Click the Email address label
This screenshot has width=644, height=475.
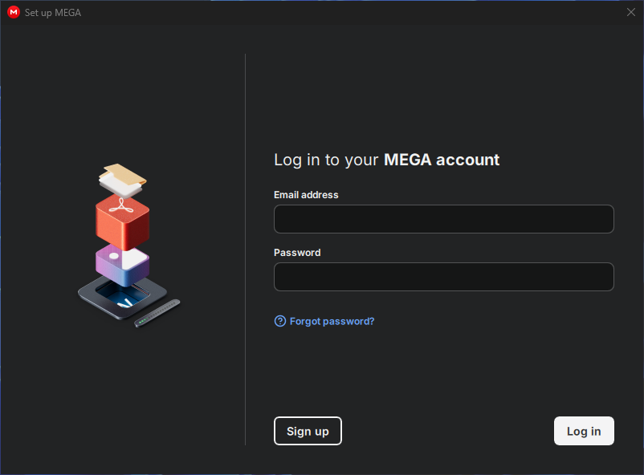pos(306,195)
